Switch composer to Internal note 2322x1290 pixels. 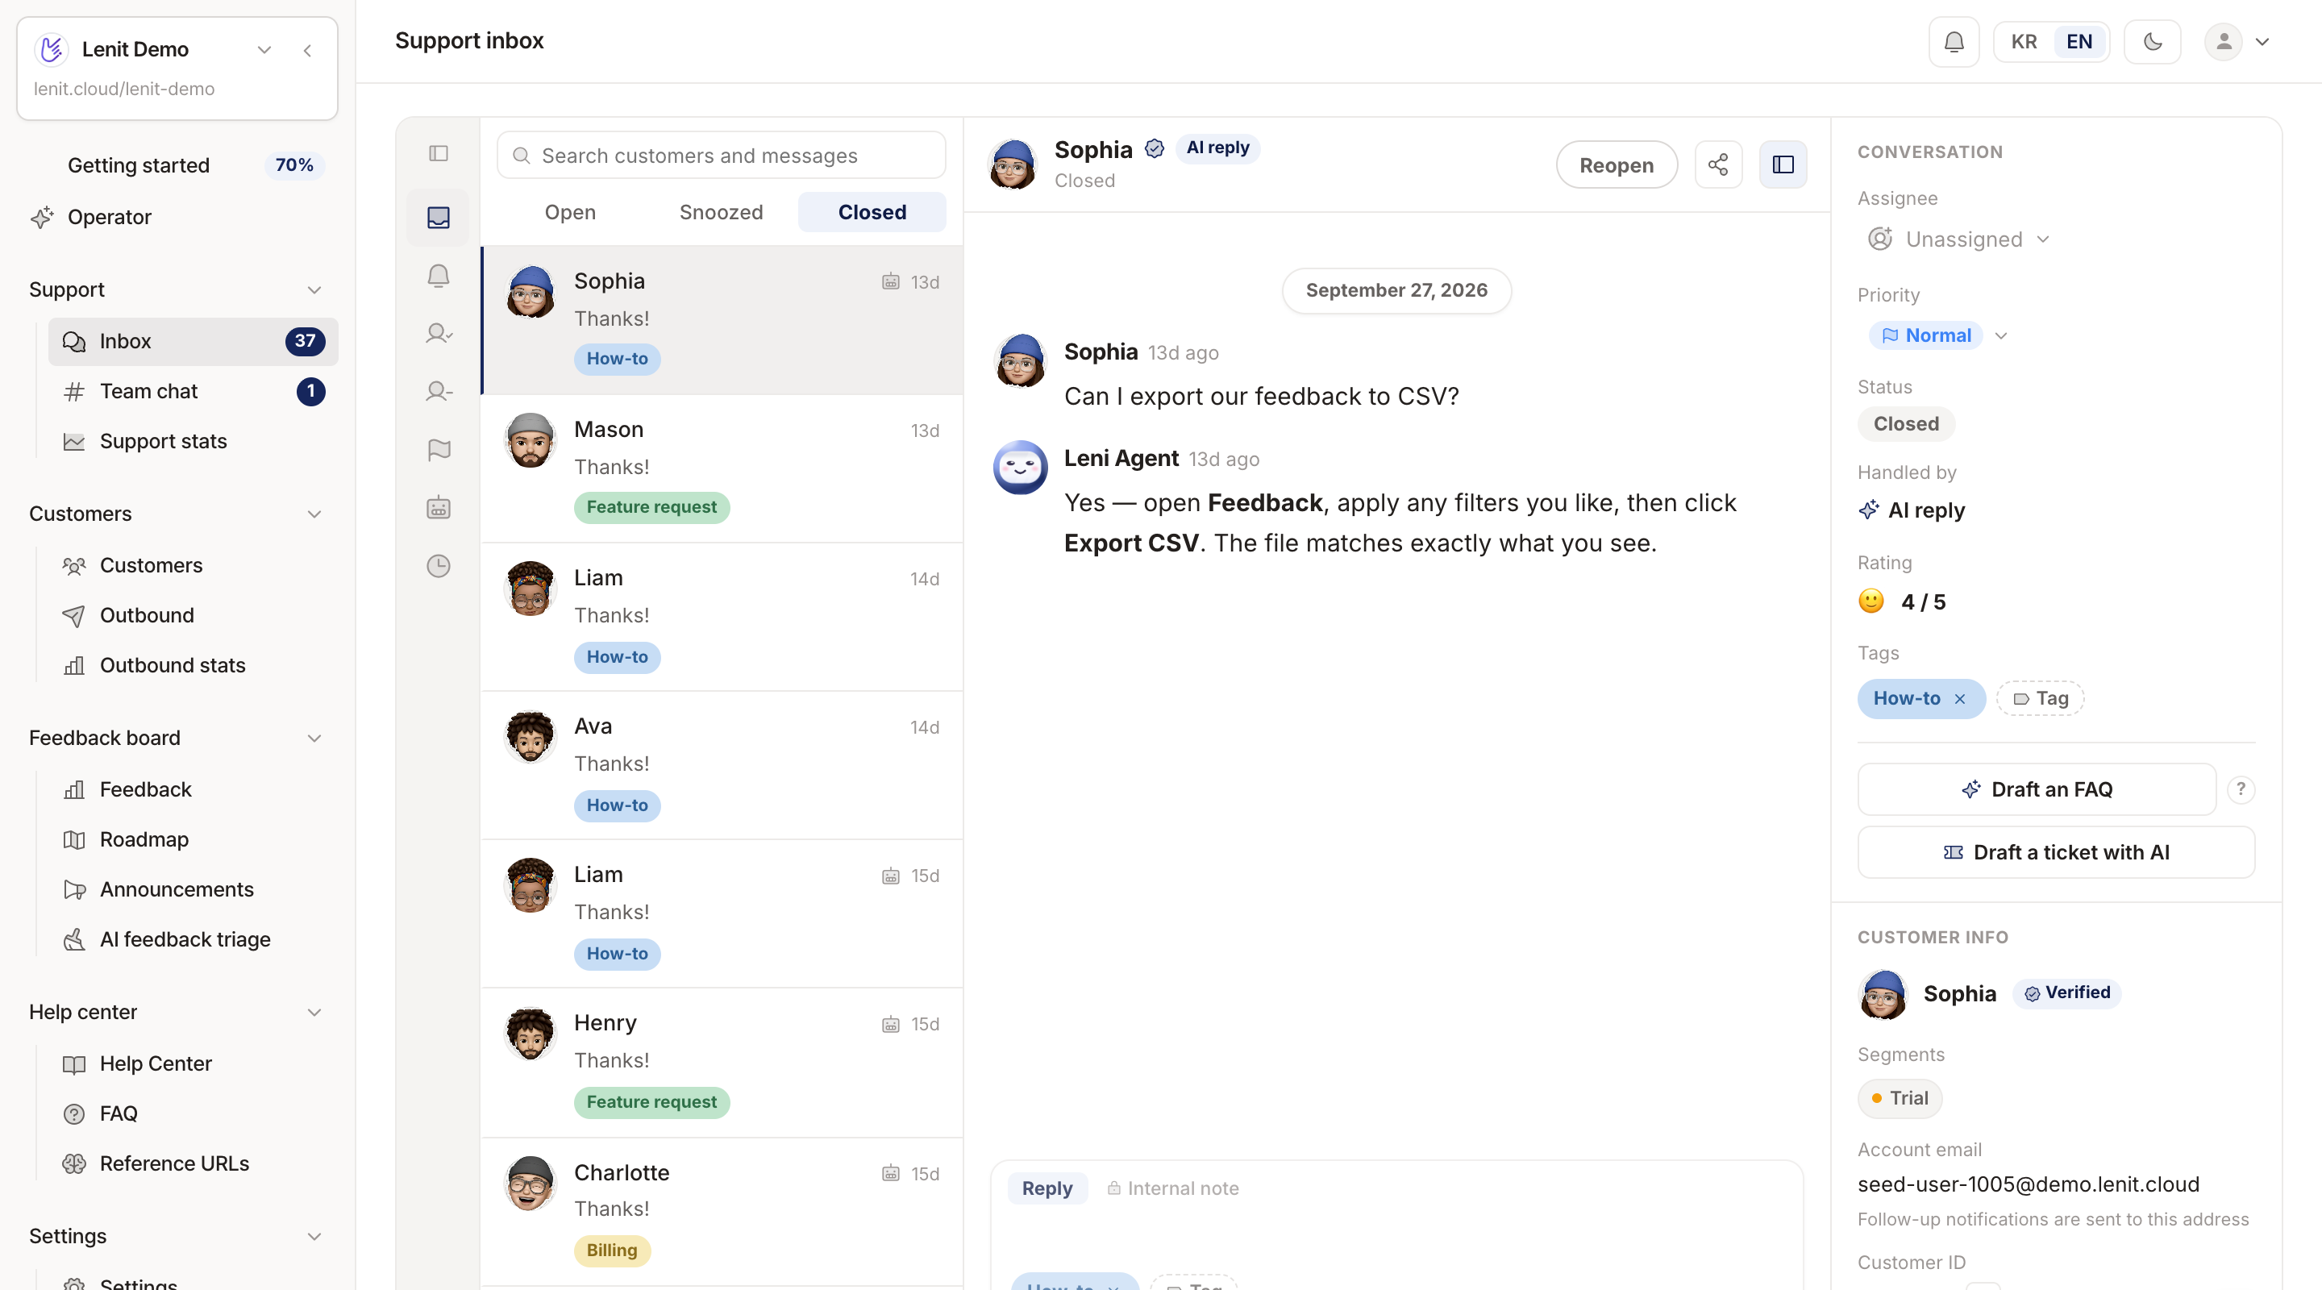pyautogui.click(x=1171, y=1188)
